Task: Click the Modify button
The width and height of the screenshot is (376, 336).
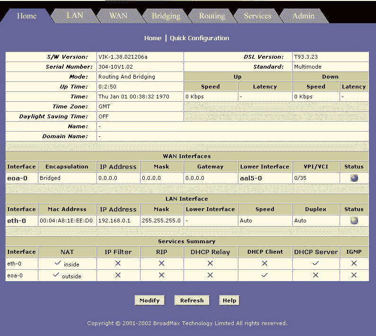Action: pyautogui.click(x=149, y=301)
